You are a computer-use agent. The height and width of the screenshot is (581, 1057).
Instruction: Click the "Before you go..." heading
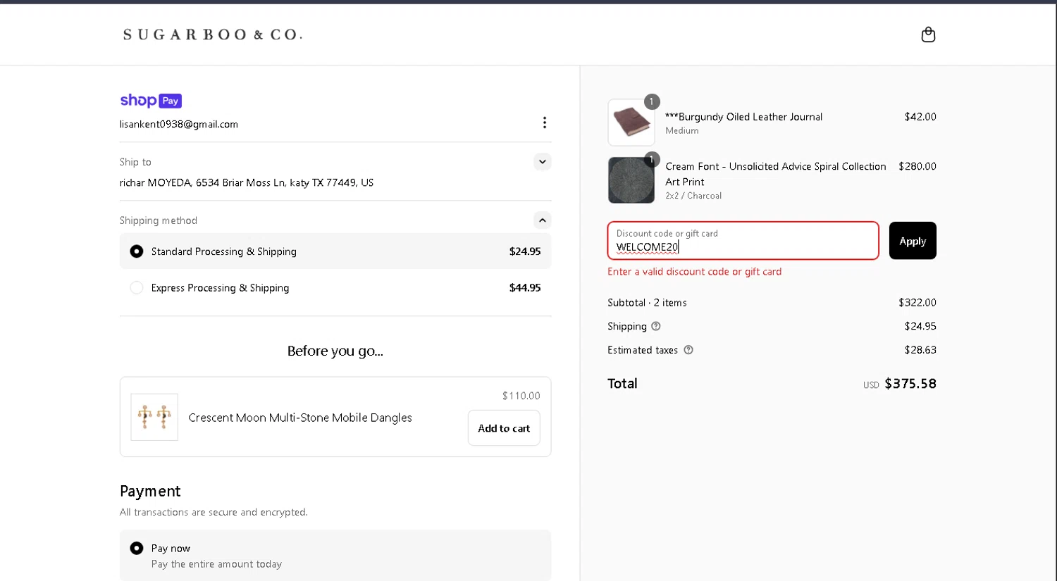click(x=335, y=351)
